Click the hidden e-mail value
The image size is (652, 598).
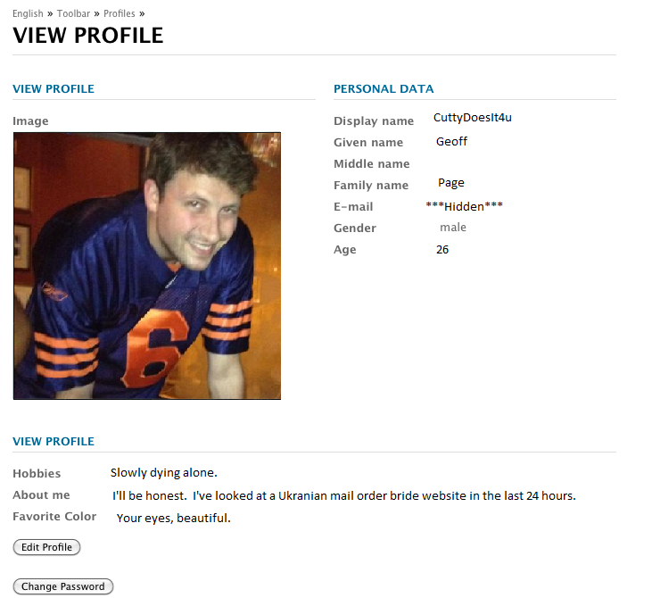464,206
